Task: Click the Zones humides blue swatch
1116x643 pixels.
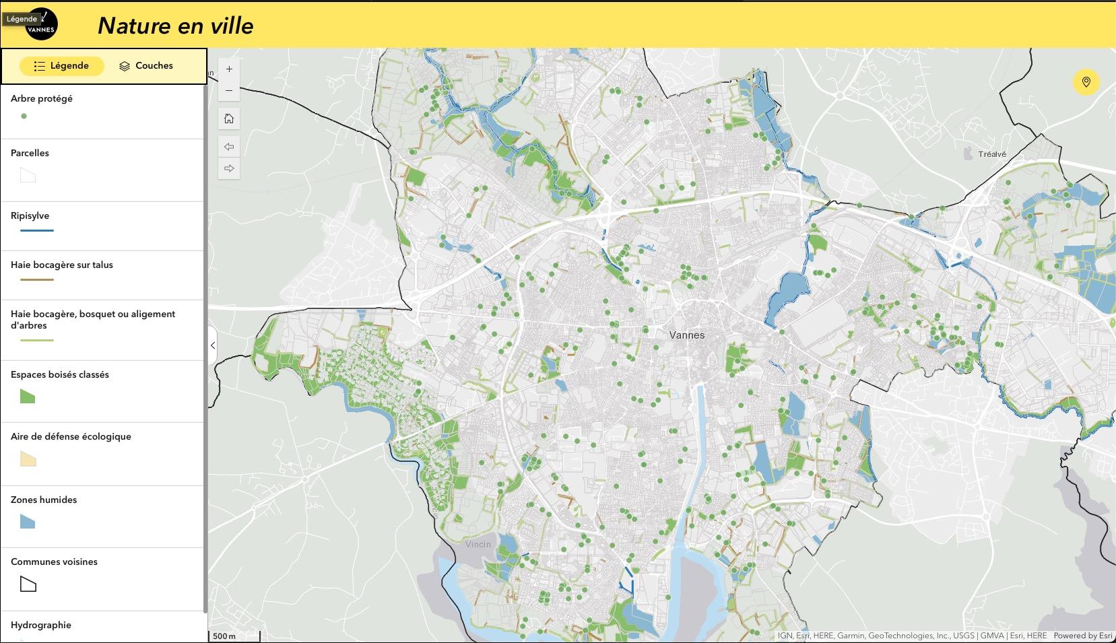Action: click(28, 521)
